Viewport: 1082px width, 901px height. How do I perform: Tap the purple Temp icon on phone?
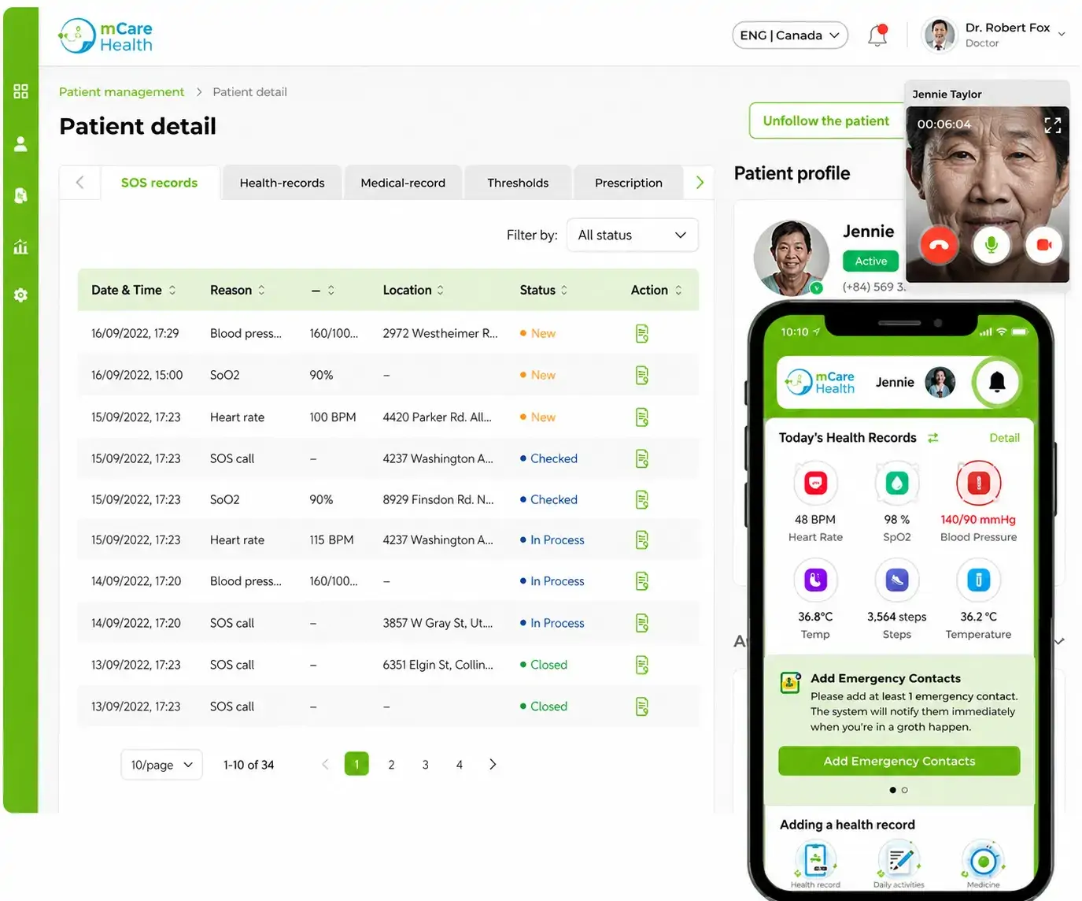(816, 580)
